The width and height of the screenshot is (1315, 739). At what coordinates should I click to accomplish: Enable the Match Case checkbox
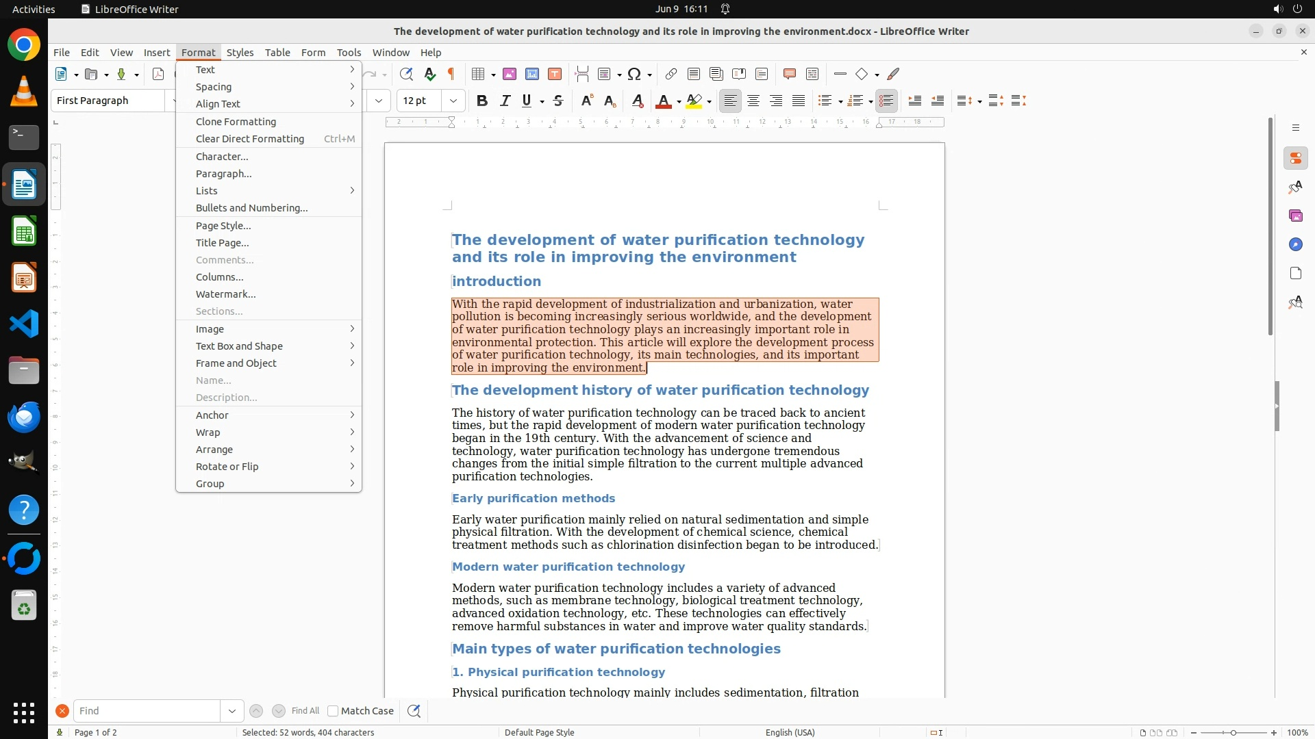(x=333, y=711)
